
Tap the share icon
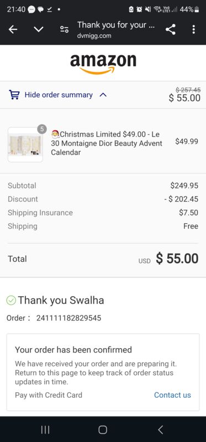tap(171, 29)
